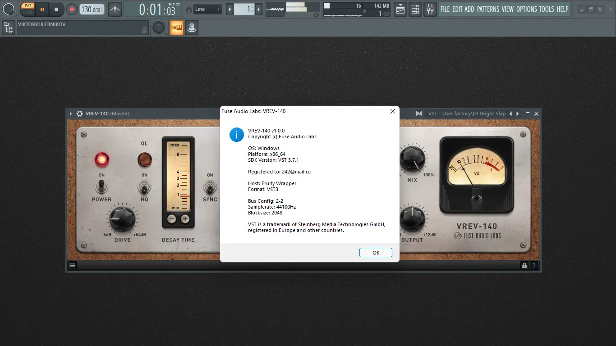Viewport: 616px width, 346px height.
Task: Select the 130.000 tempo field
Action: coord(92,9)
